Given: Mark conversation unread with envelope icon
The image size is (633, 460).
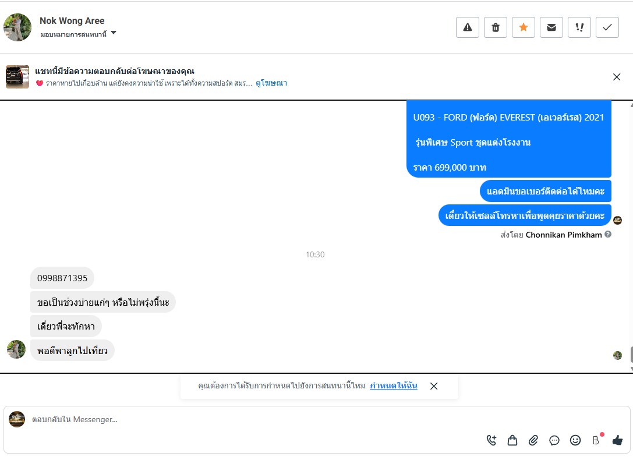Looking at the screenshot, I should coord(551,27).
